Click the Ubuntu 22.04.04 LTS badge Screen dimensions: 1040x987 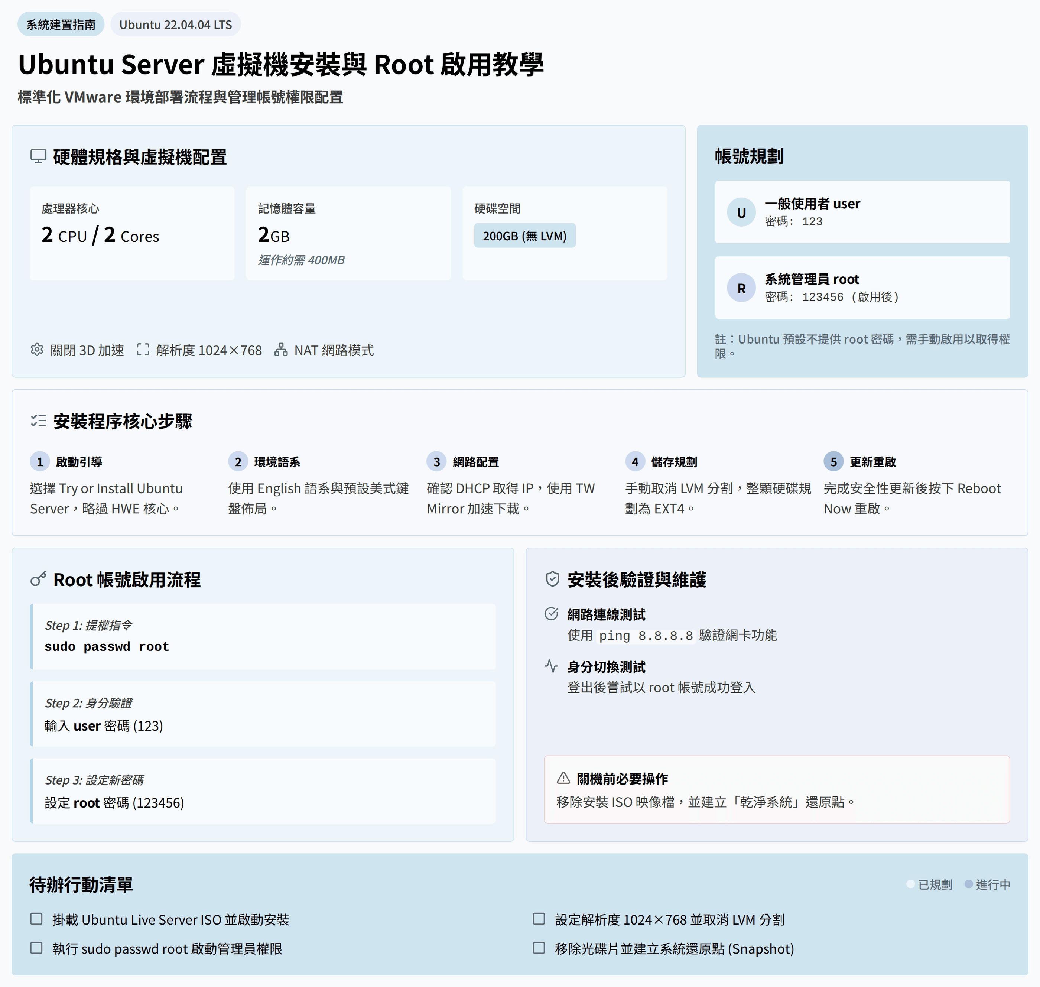click(175, 25)
